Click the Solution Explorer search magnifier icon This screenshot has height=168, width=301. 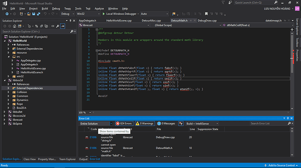[x=72, y=32]
